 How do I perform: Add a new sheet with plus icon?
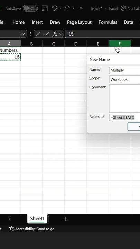tap(65, 219)
